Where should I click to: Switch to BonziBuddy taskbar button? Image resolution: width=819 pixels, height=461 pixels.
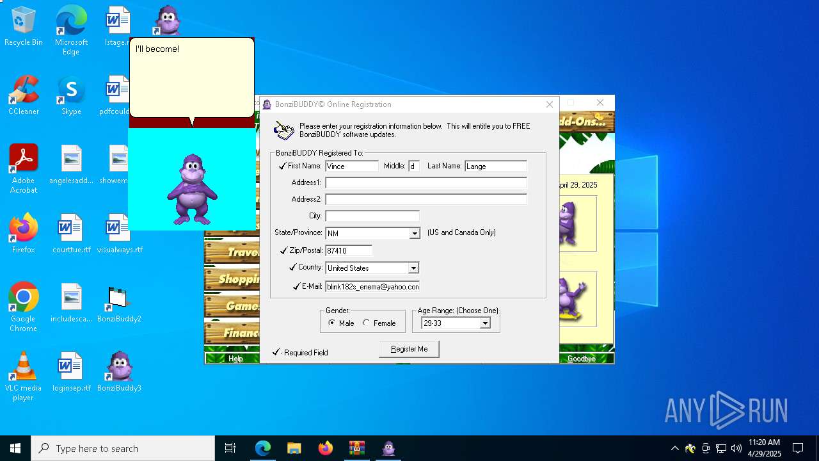[x=388, y=448]
